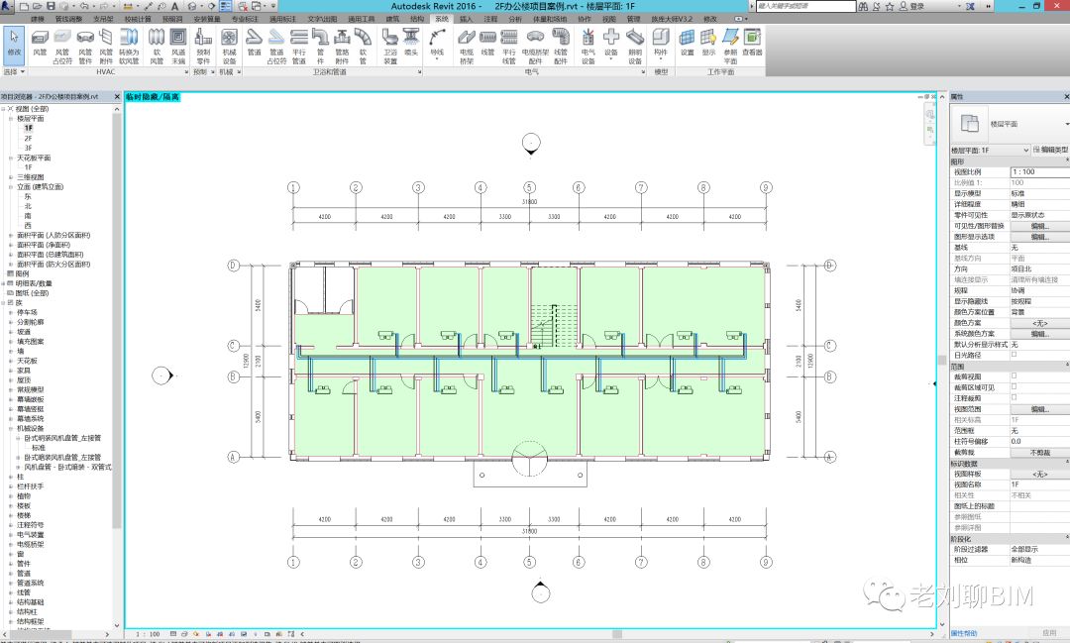This screenshot has width=1070, height=643.
Task: Click the keyword search input field
Action: pos(805,6)
